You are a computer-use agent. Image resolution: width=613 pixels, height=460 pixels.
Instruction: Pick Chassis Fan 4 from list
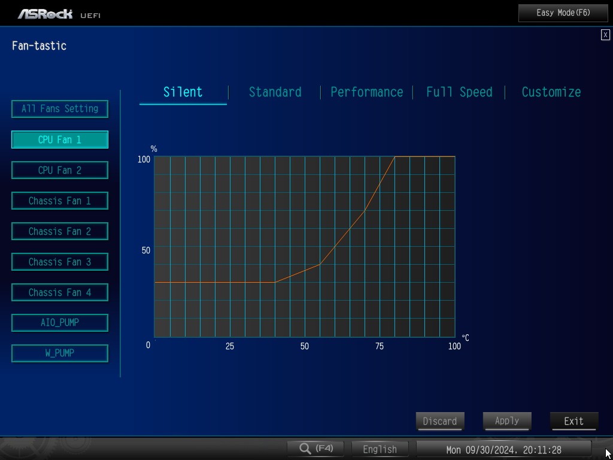point(60,292)
